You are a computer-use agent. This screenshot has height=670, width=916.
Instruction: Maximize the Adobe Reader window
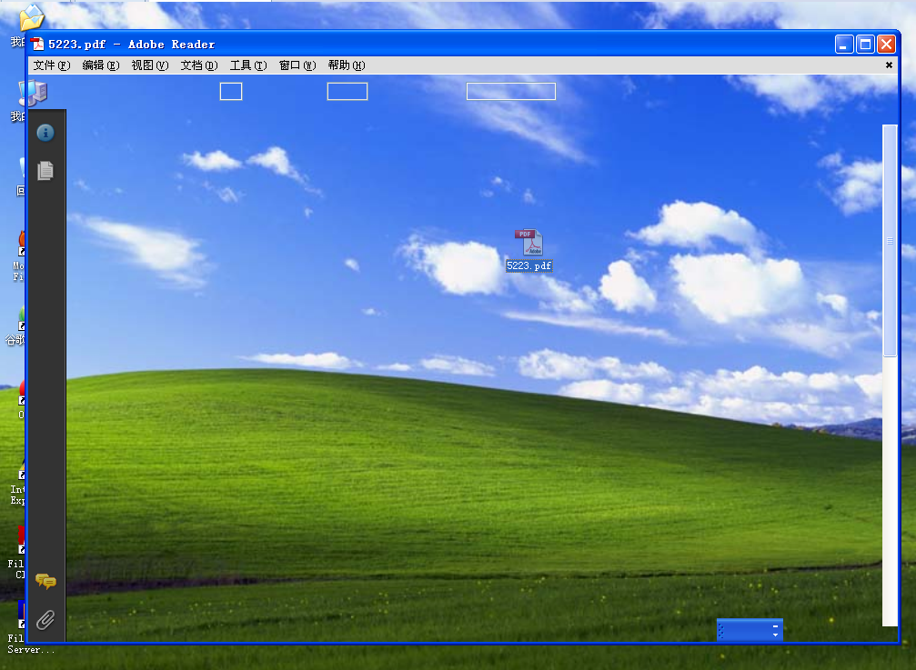point(865,45)
